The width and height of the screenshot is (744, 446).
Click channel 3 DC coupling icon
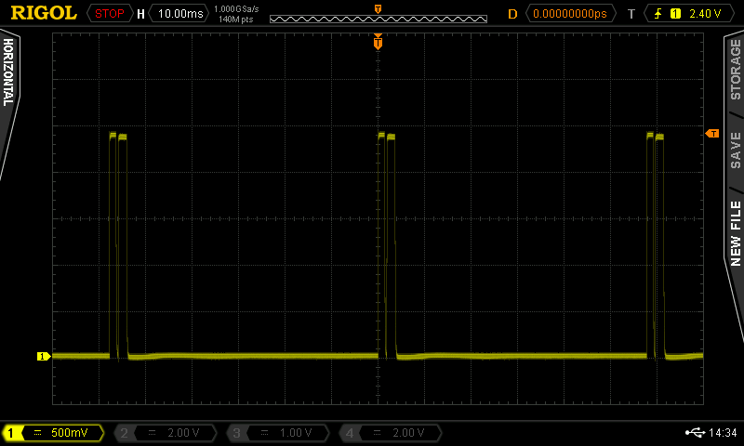coord(264,433)
